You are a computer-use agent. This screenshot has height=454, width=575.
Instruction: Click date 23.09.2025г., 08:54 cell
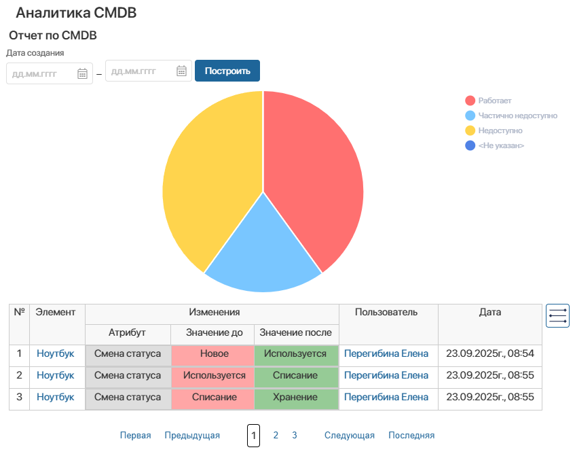pos(490,354)
